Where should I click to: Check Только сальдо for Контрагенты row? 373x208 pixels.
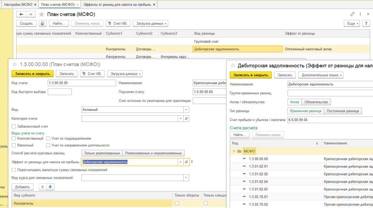click(x=206, y=203)
